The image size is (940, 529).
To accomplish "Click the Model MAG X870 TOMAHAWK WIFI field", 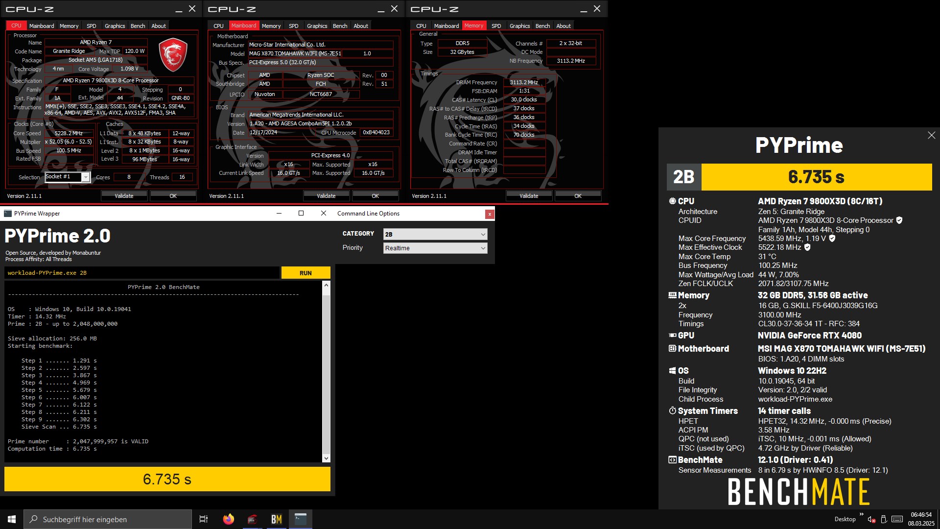I will pyautogui.click(x=295, y=54).
